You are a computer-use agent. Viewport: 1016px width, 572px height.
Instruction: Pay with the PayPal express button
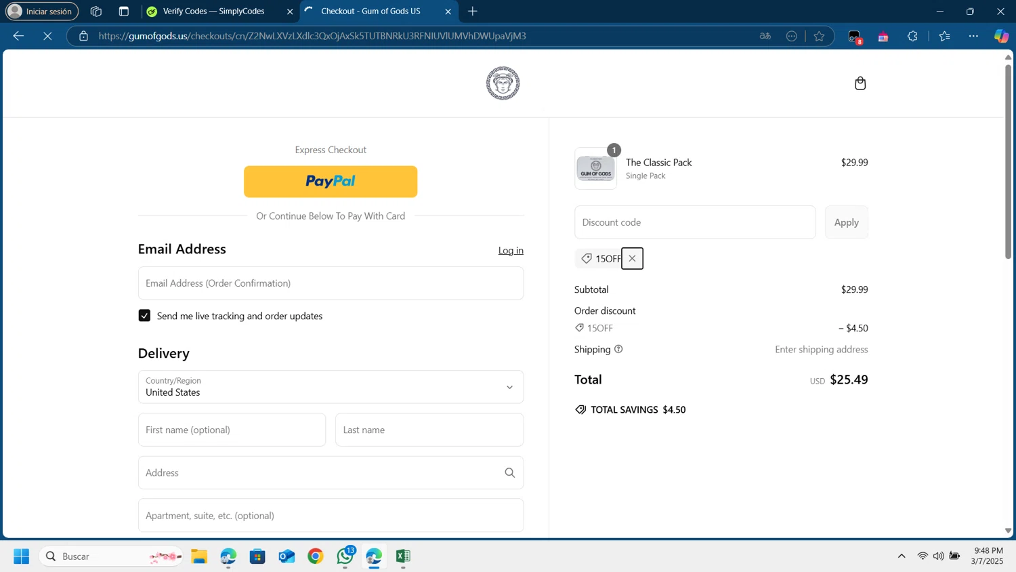[331, 182]
